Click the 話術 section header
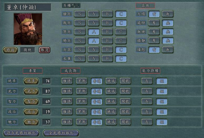The height and width of the screenshot is (138, 204). [145, 5]
